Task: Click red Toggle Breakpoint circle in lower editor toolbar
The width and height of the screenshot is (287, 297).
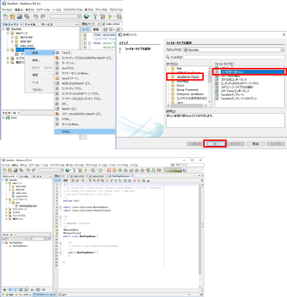Action: click(x=135, y=181)
